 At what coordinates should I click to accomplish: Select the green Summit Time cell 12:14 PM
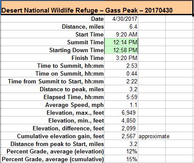click(121, 42)
